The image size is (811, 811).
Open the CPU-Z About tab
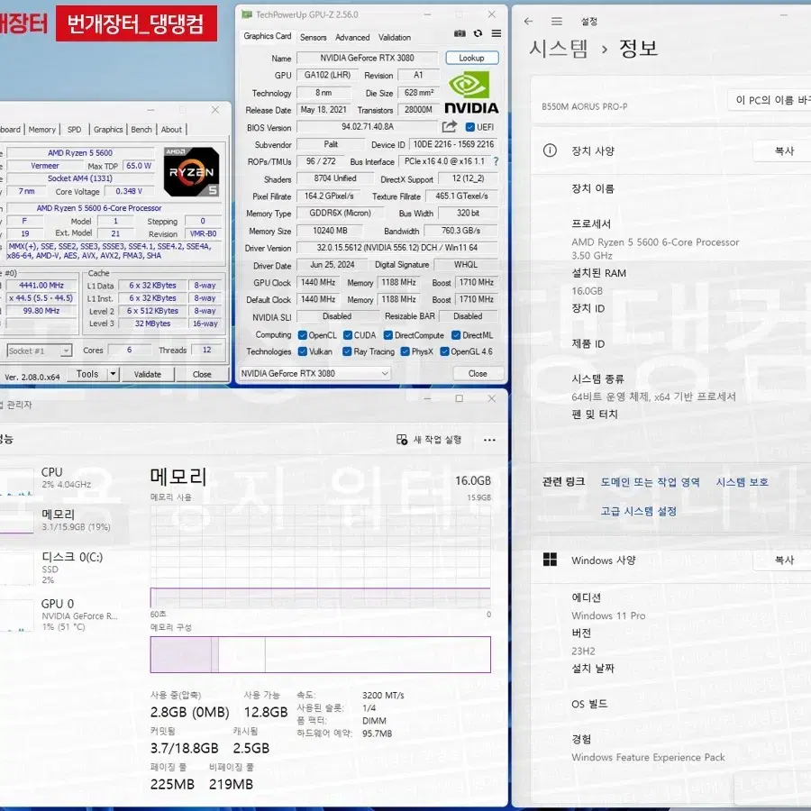pos(171,129)
